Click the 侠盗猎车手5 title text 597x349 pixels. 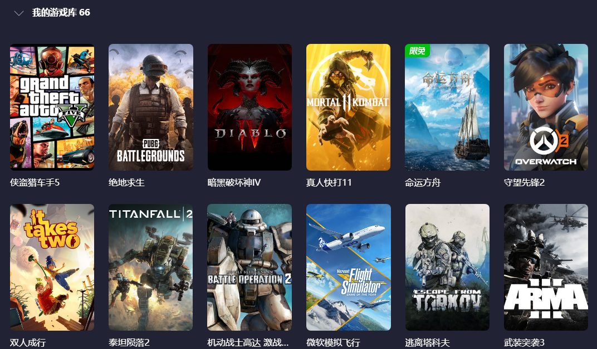coord(35,182)
